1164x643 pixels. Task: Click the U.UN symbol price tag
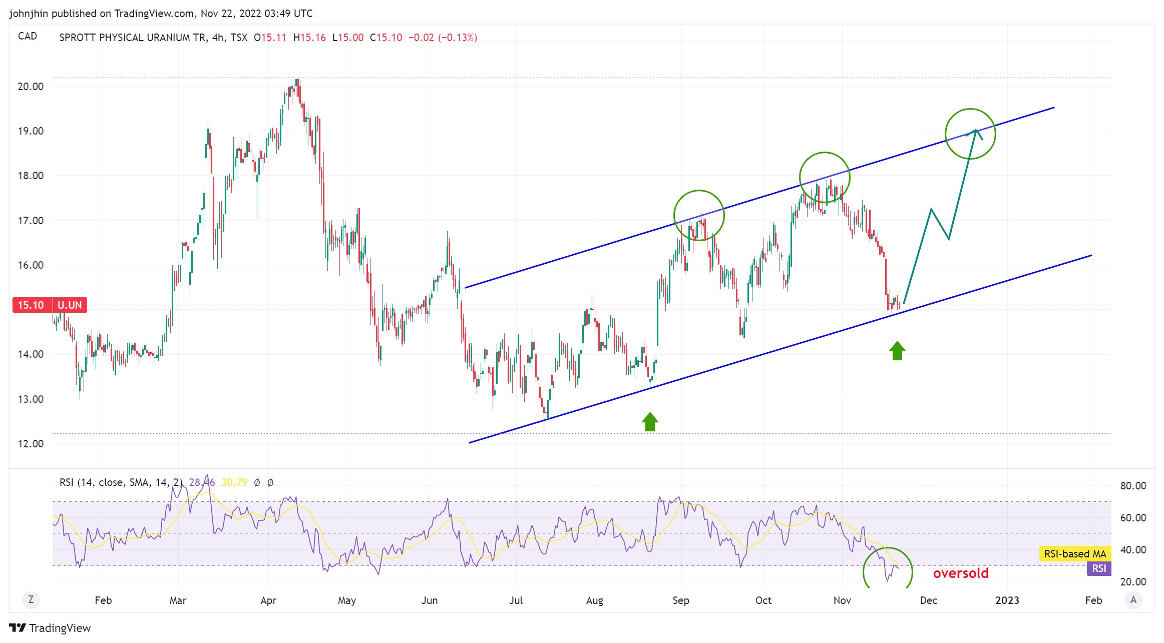[70, 305]
